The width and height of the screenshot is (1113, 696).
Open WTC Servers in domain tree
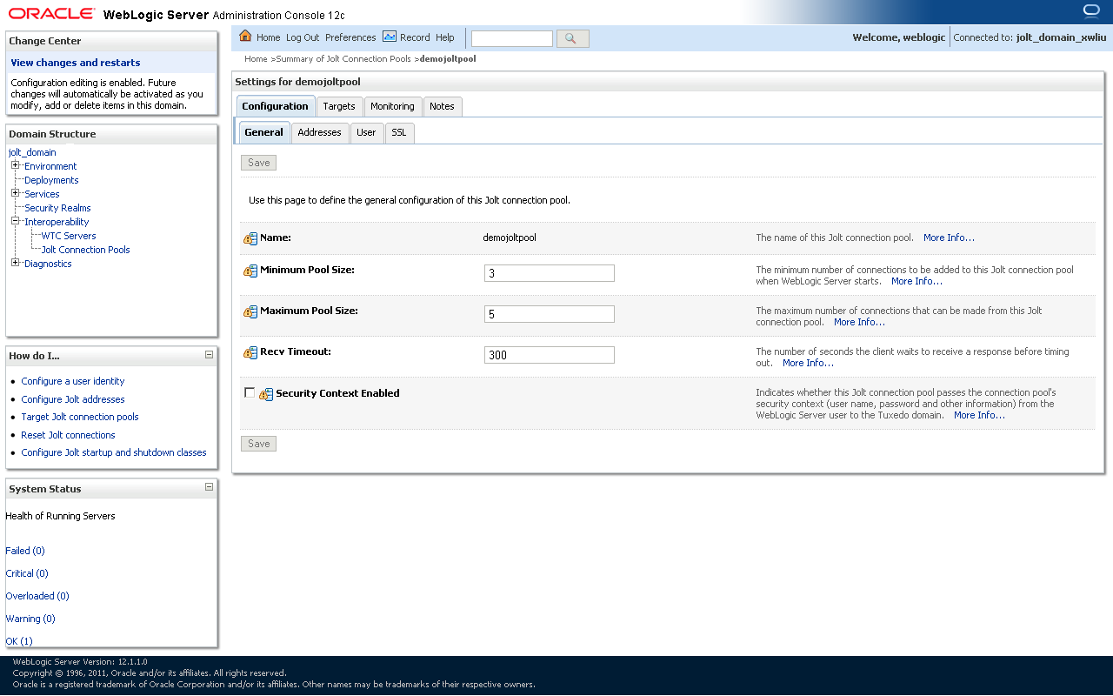pyautogui.click(x=69, y=236)
